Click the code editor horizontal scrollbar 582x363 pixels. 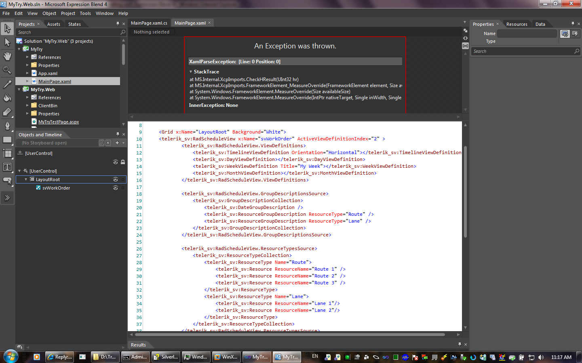(290, 334)
